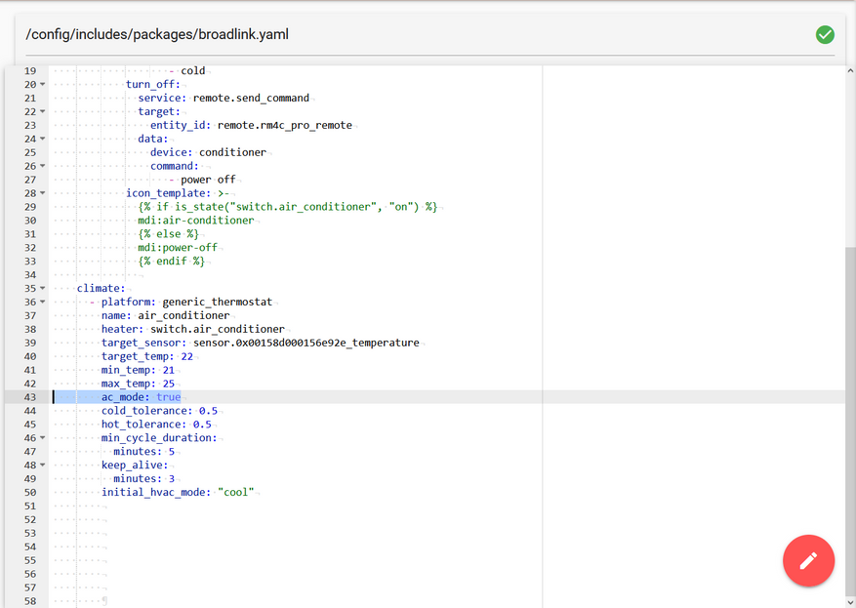This screenshot has height=608, width=856.
Task: Click the cold_tolerance value 0.5
Action: click(208, 411)
